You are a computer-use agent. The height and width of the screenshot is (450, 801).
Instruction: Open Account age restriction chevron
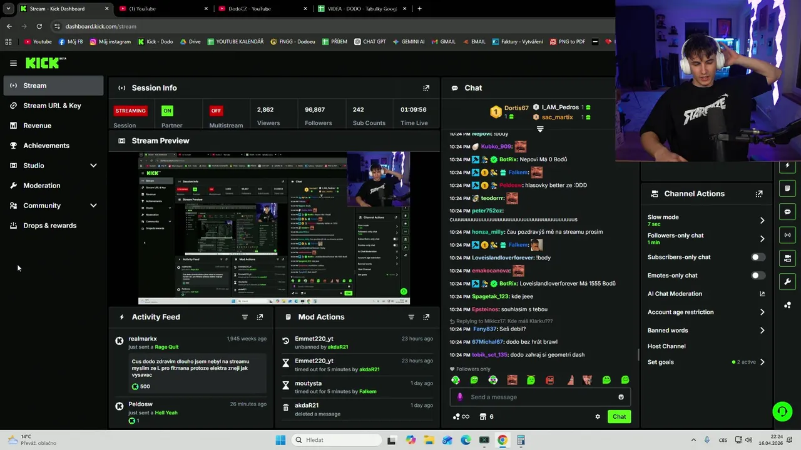tap(762, 312)
